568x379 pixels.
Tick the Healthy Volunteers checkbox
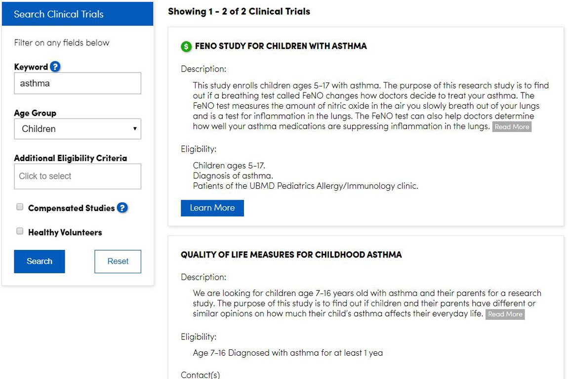20,231
